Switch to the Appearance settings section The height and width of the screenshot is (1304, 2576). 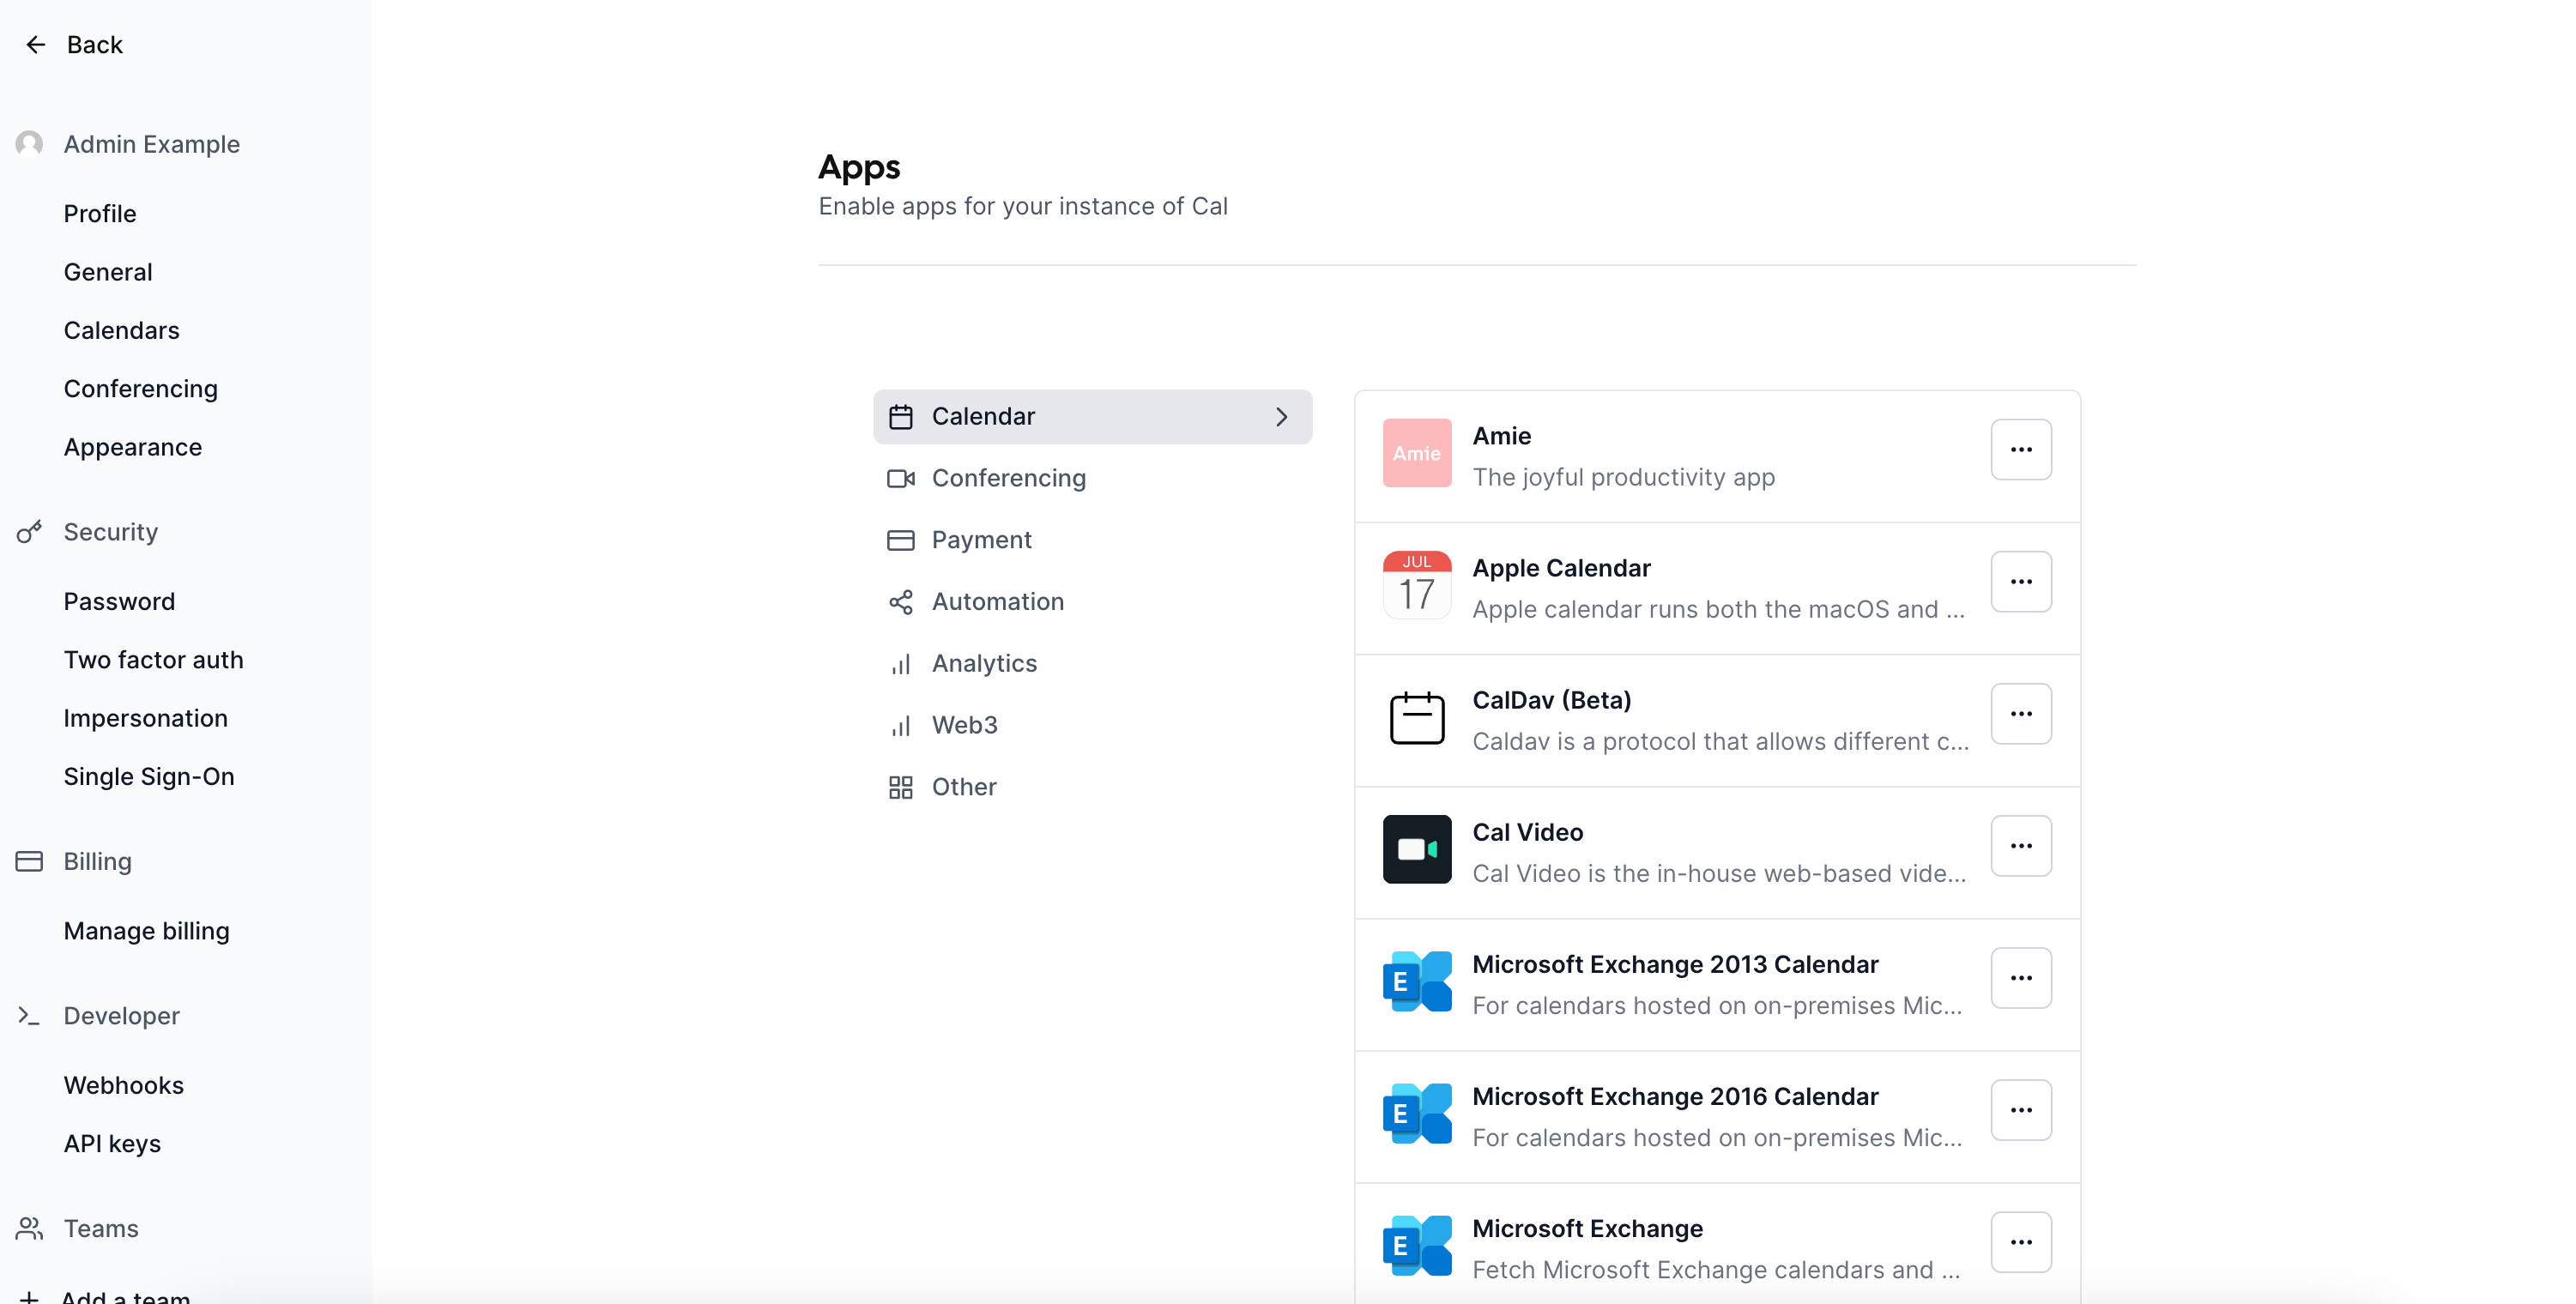click(x=133, y=447)
